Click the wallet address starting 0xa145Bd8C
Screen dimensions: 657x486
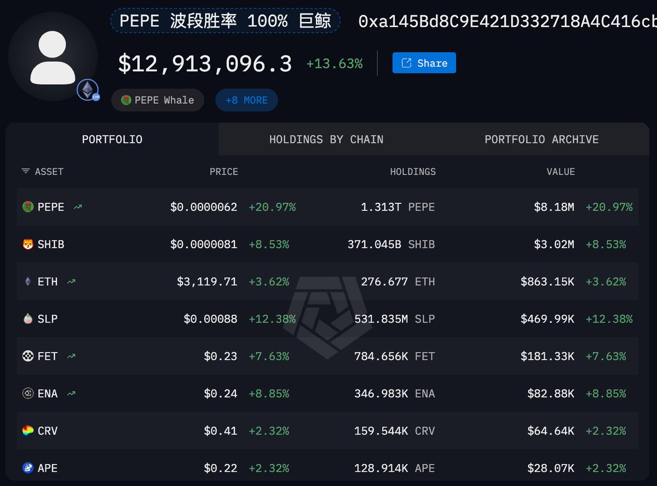tap(508, 21)
